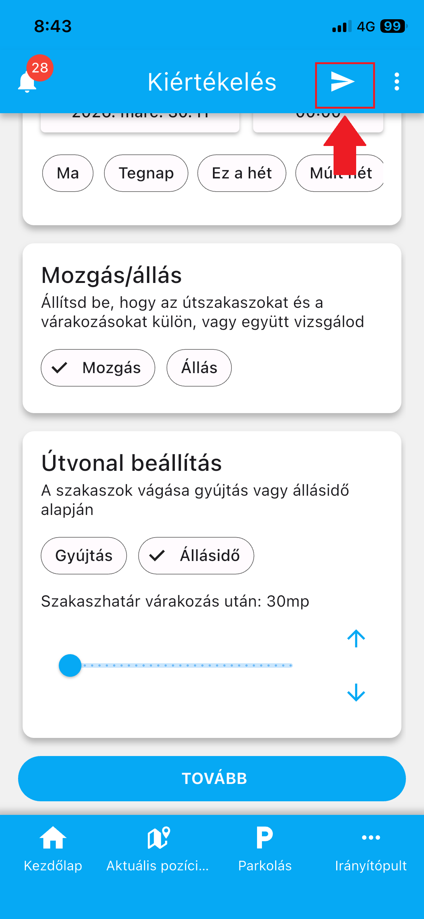Open the notifications bell icon
This screenshot has width=424, height=919.
click(x=28, y=82)
